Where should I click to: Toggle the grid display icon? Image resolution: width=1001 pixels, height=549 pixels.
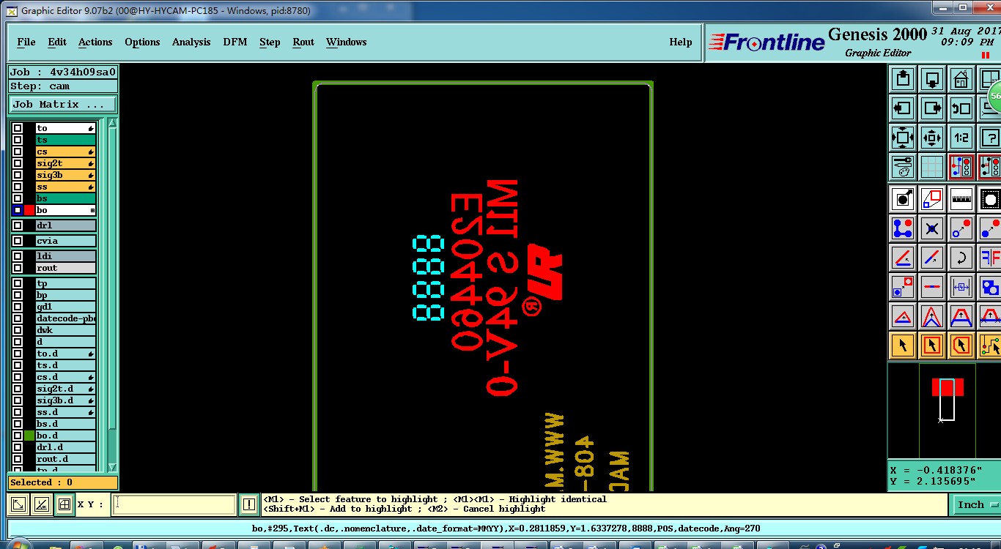click(x=931, y=167)
